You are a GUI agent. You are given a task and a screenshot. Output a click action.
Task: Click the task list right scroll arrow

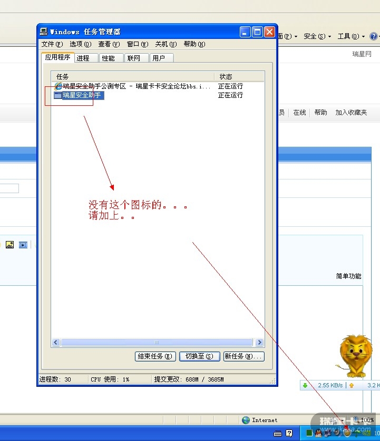(259, 342)
